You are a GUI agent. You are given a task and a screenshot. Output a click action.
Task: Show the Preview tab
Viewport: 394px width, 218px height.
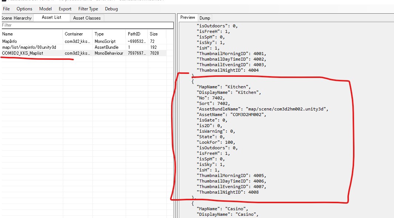[x=187, y=17]
